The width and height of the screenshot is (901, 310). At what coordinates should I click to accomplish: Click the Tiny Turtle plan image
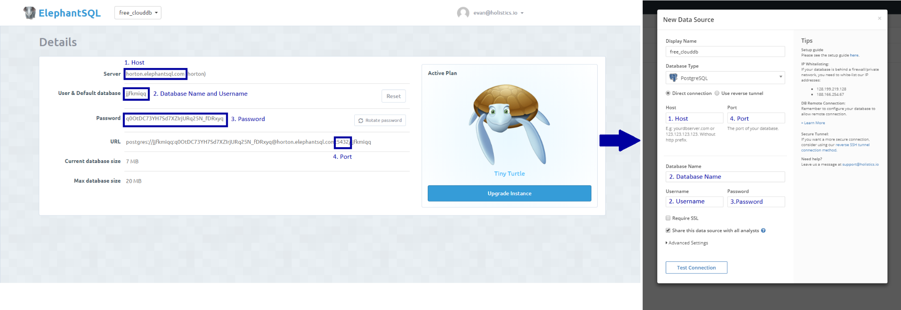point(509,125)
